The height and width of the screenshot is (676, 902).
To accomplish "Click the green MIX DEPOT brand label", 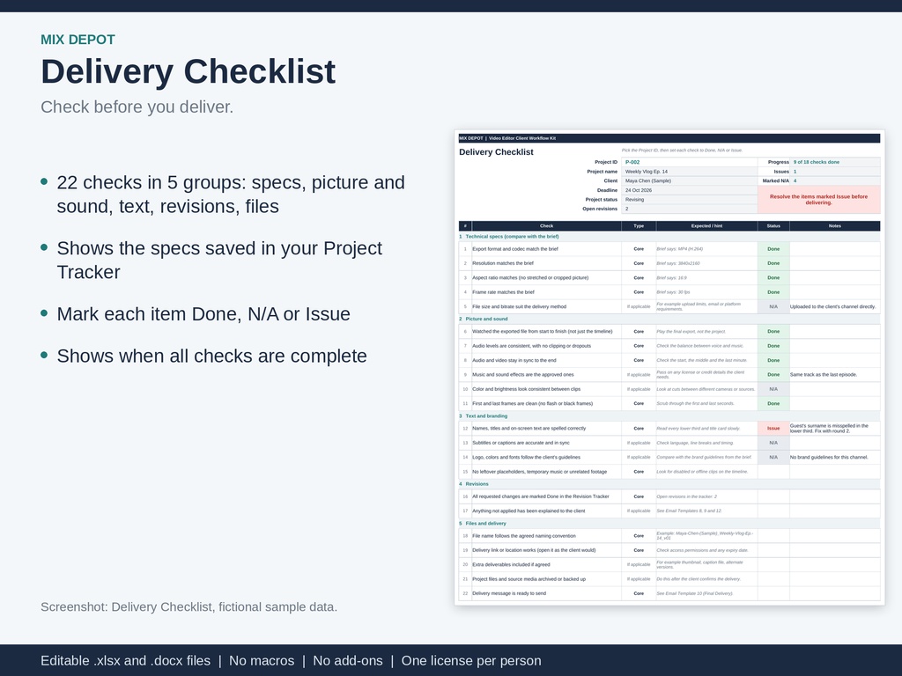I will pos(78,40).
